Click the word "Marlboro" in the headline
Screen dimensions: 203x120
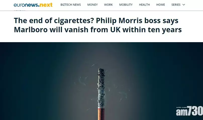click(31, 30)
